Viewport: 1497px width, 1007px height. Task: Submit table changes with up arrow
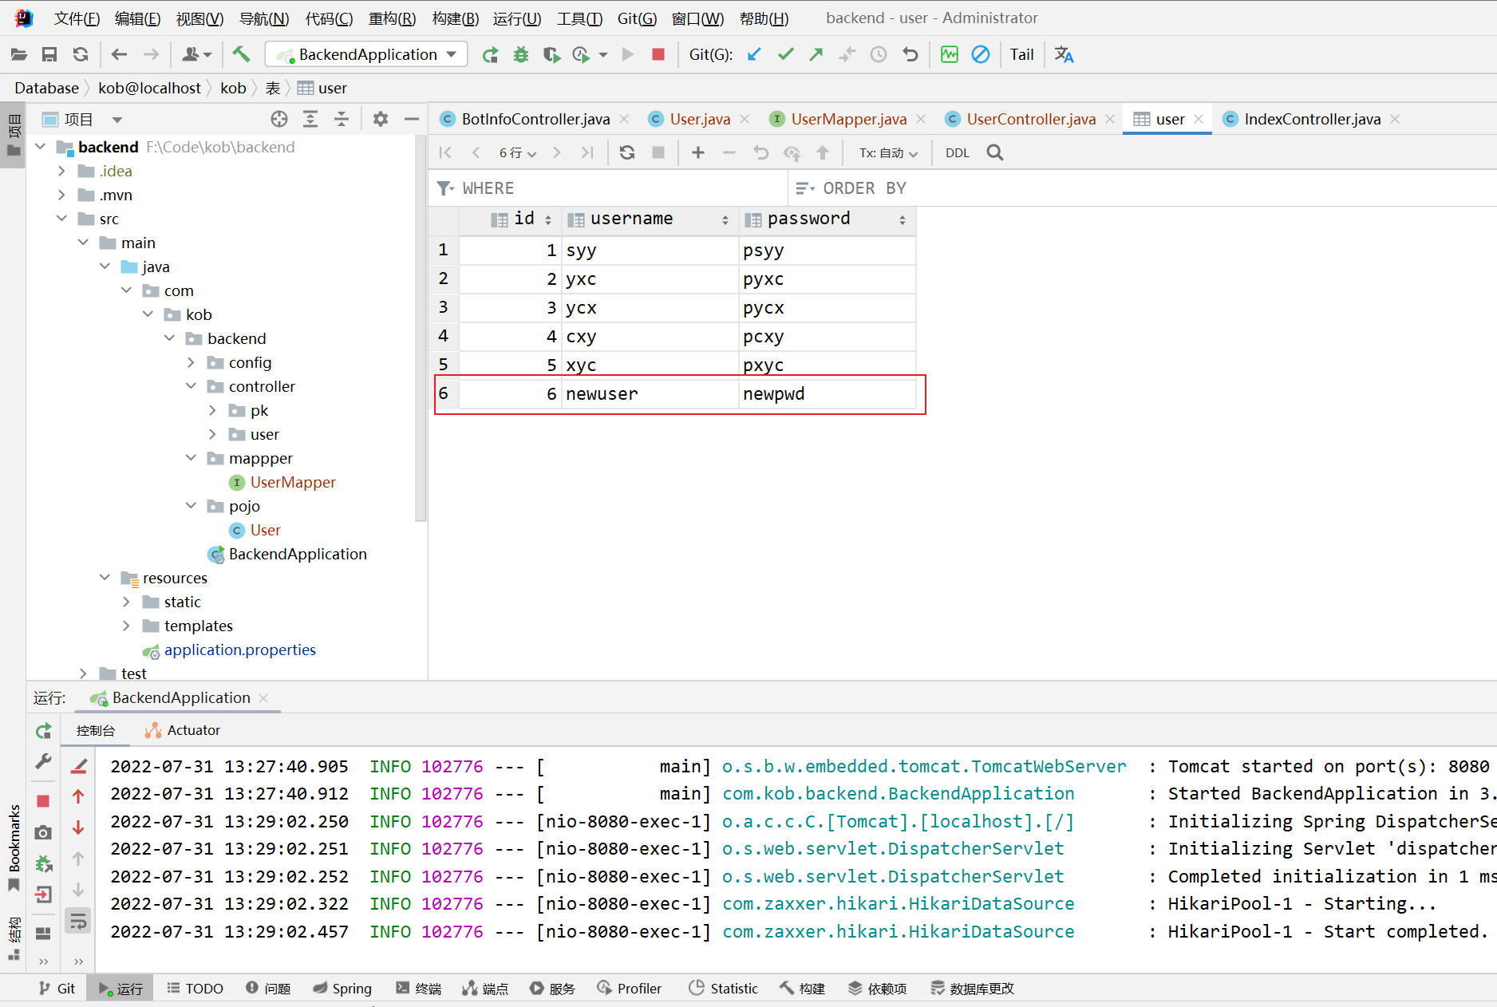click(x=823, y=152)
